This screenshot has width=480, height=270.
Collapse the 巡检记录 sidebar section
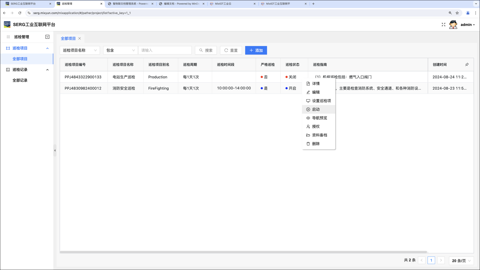[x=47, y=70]
